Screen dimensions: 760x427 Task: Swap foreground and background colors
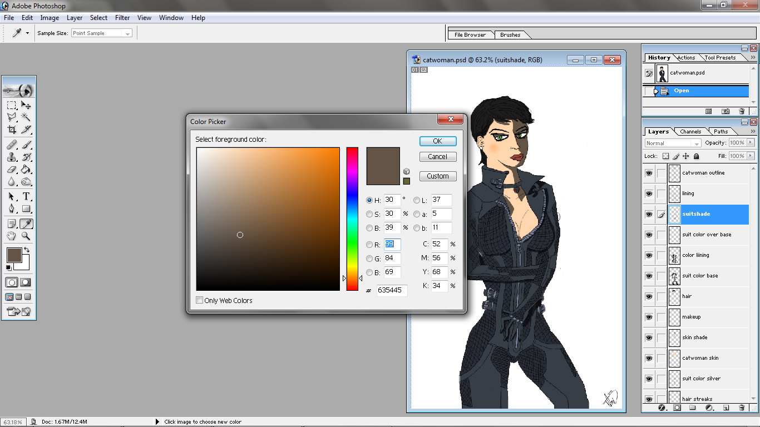pyautogui.click(x=27, y=250)
